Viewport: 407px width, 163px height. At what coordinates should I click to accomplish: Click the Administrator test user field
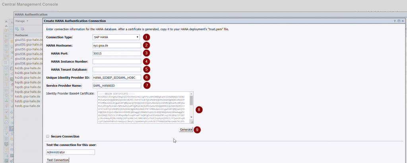[70, 152]
